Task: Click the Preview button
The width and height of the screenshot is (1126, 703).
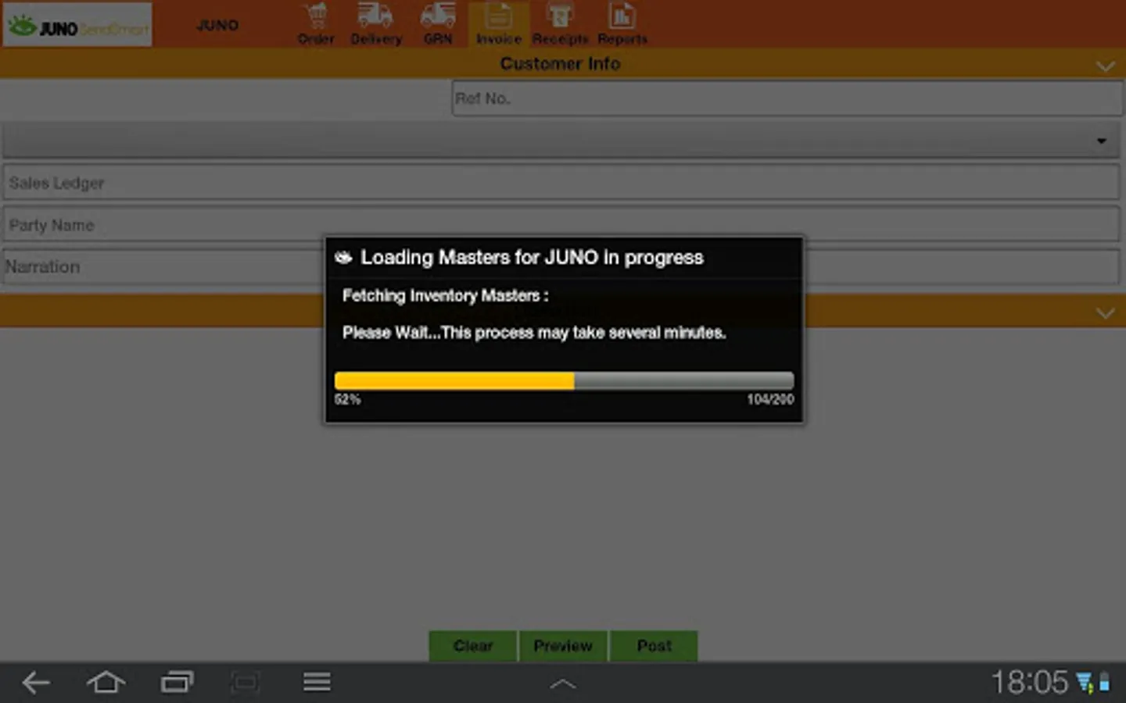Action: tap(563, 646)
